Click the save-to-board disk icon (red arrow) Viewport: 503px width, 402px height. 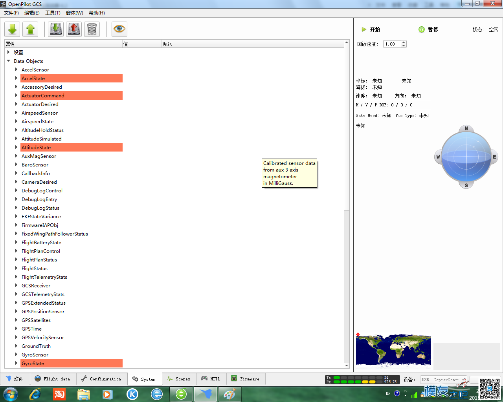74,29
